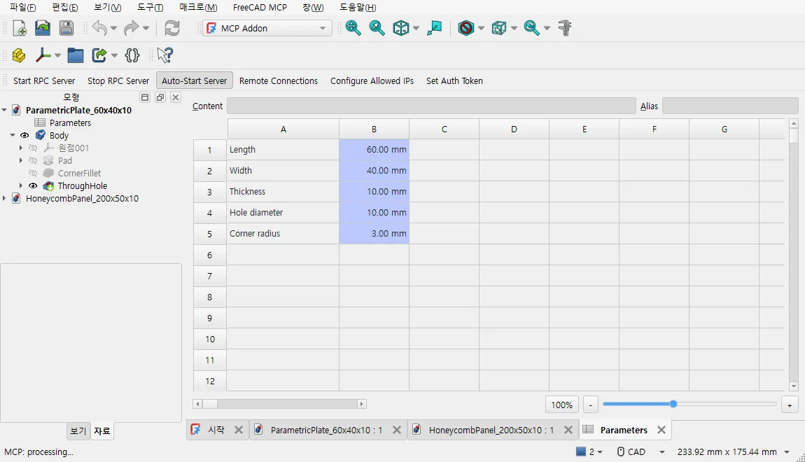Expand the Pad tree node
Viewport: 805px width, 462px height.
click(x=20, y=161)
